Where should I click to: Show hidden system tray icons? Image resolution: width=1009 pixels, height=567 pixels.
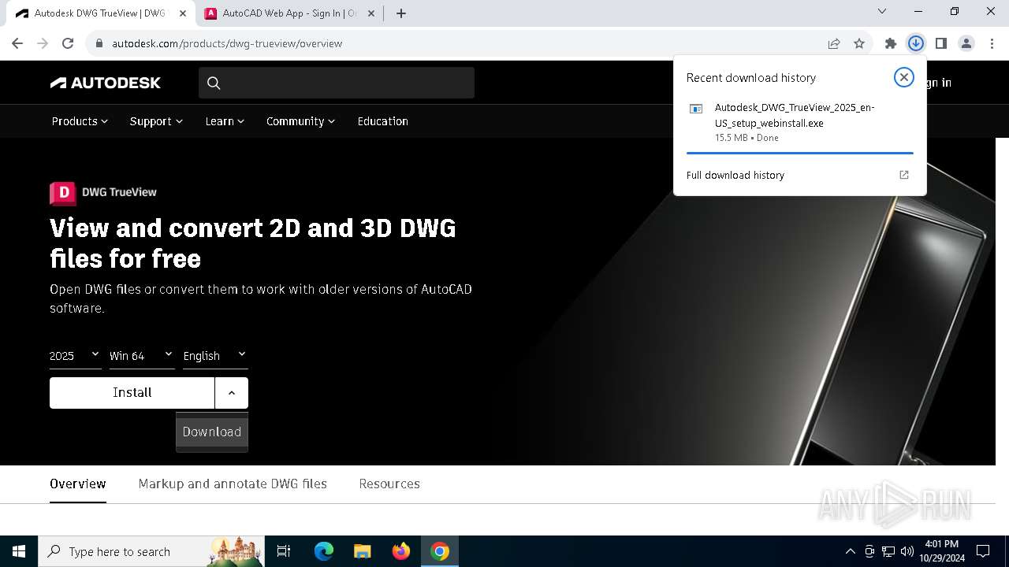pyautogui.click(x=850, y=551)
